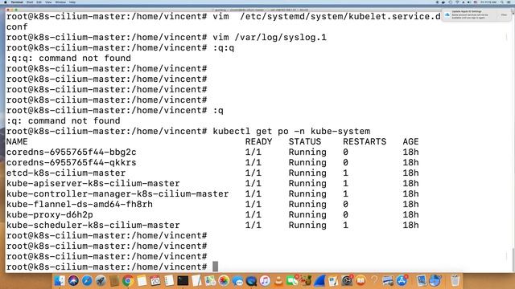Click pod name coredns-6955765f44-bbg2c
Image resolution: width=515 pixels, height=289 pixels.
click(x=72, y=152)
